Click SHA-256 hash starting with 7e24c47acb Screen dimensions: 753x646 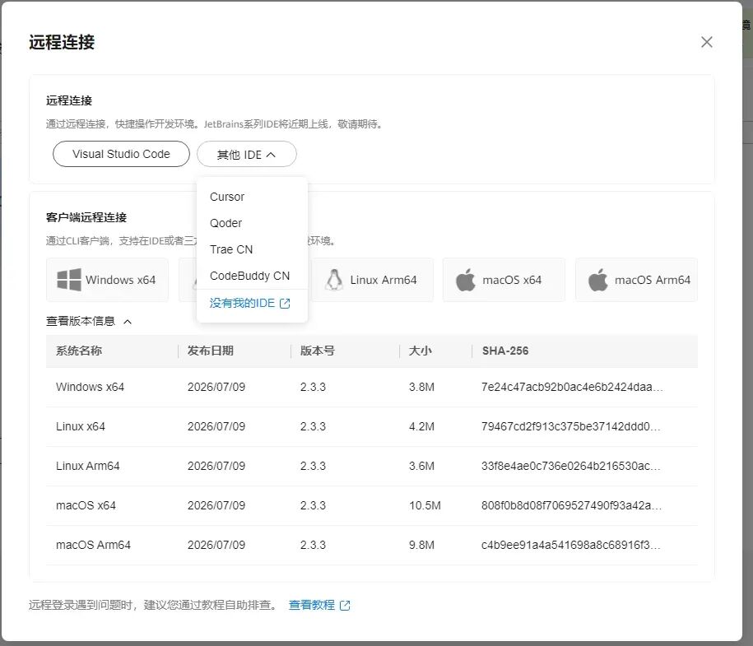tap(572, 387)
